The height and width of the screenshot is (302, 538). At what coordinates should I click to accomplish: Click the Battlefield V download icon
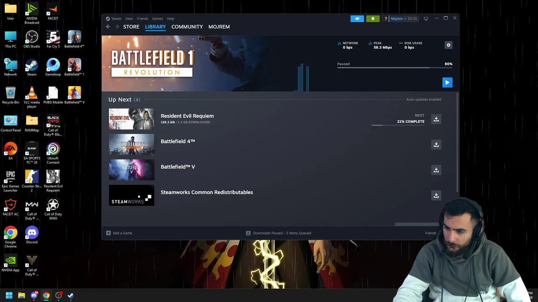click(x=436, y=170)
